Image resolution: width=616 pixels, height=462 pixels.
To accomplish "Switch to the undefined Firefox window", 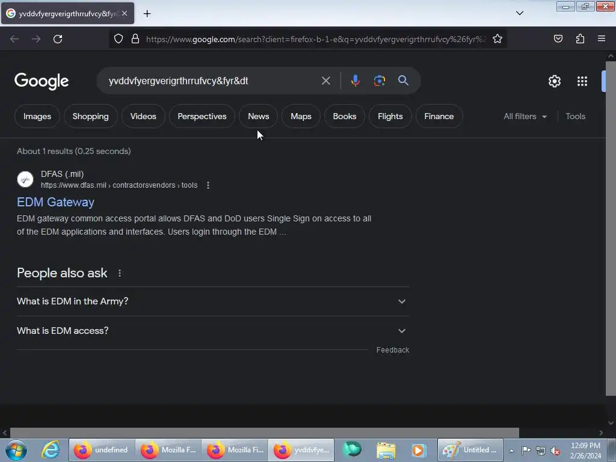I will pos(102,450).
